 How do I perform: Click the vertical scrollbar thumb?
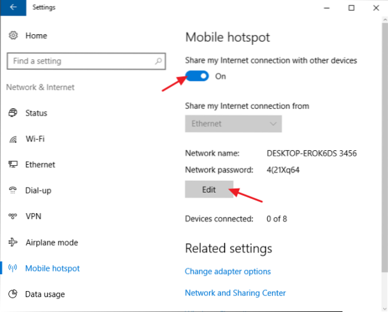tap(385, 148)
